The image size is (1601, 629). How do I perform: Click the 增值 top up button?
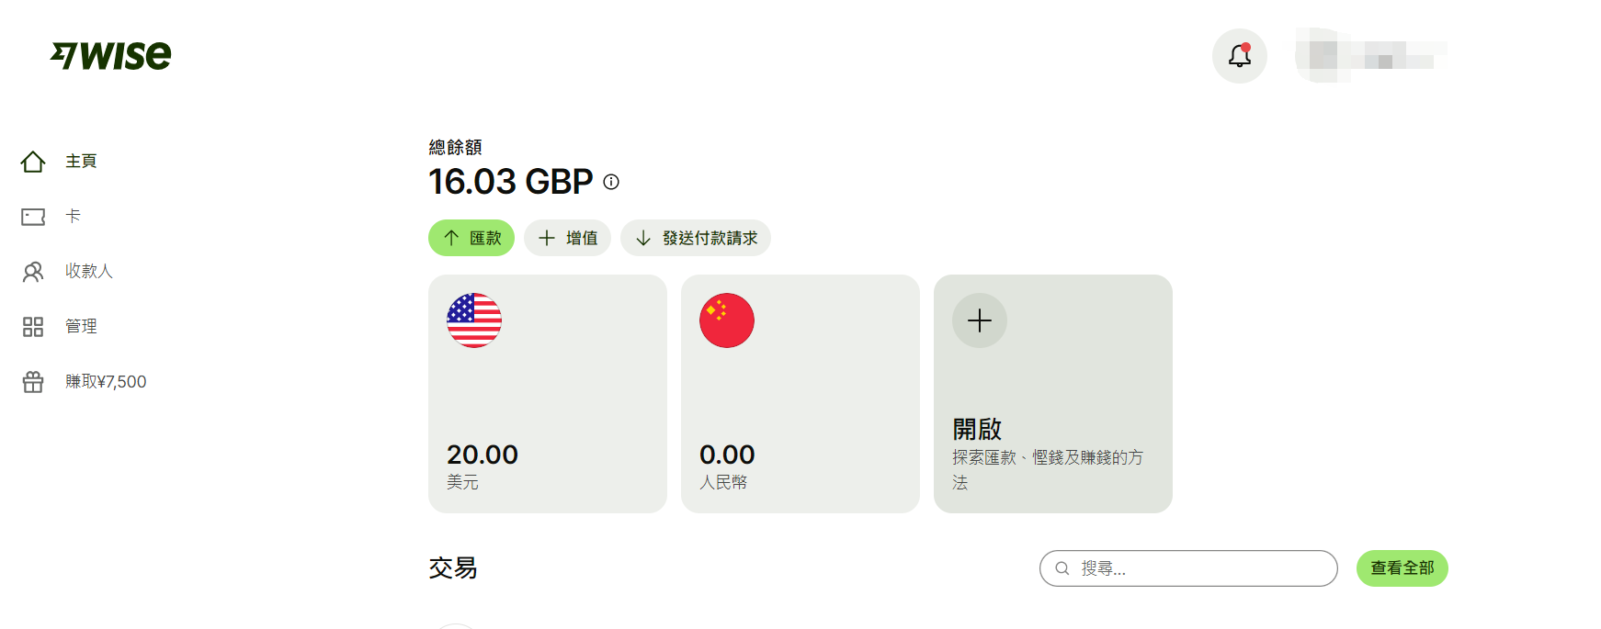[567, 238]
